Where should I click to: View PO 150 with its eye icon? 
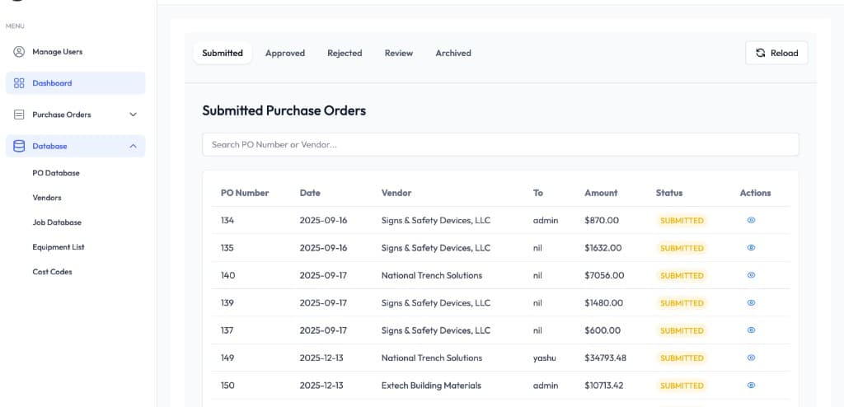click(x=751, y=385)
